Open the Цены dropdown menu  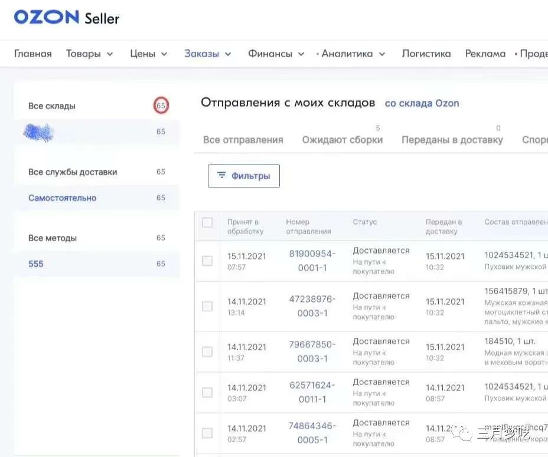coord(148,54)
